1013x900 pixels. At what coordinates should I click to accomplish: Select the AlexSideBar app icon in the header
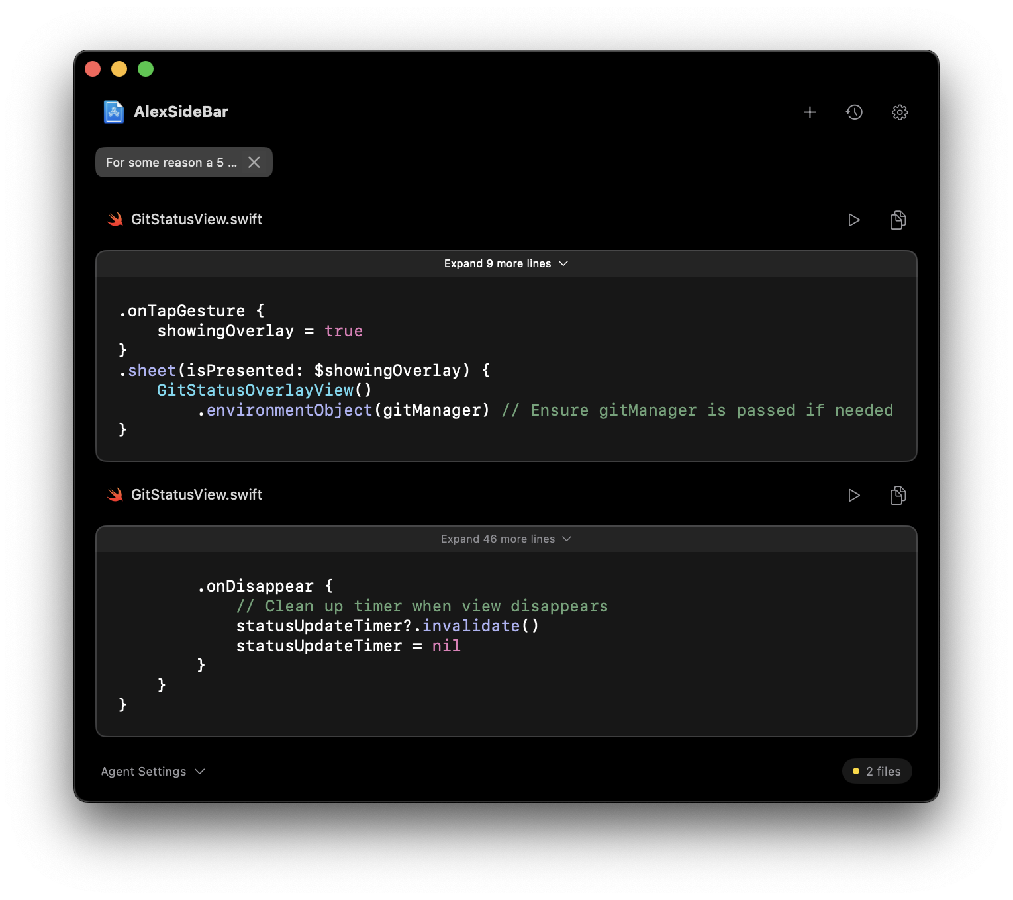point(113,111)
